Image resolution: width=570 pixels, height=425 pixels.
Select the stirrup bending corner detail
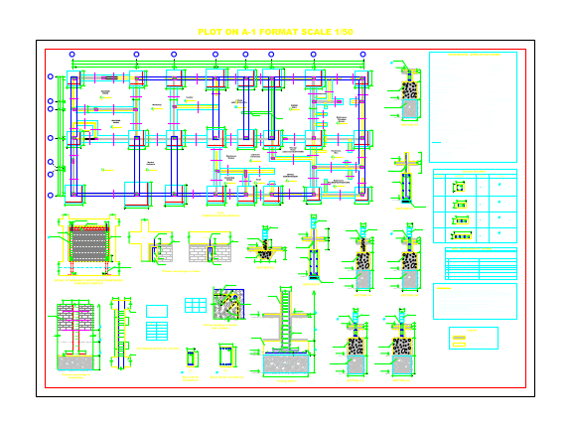[x=228, y=304]
